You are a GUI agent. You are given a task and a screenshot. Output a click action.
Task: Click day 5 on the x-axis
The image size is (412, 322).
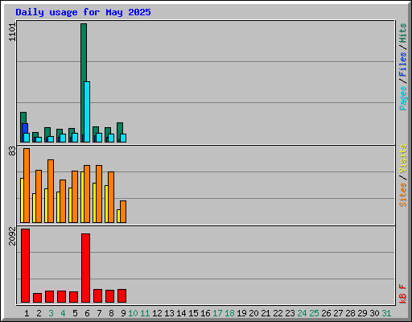pyautogui.click(x=75, y=313)
